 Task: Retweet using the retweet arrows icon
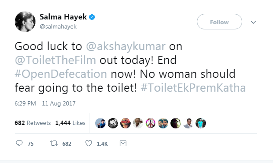54,144
